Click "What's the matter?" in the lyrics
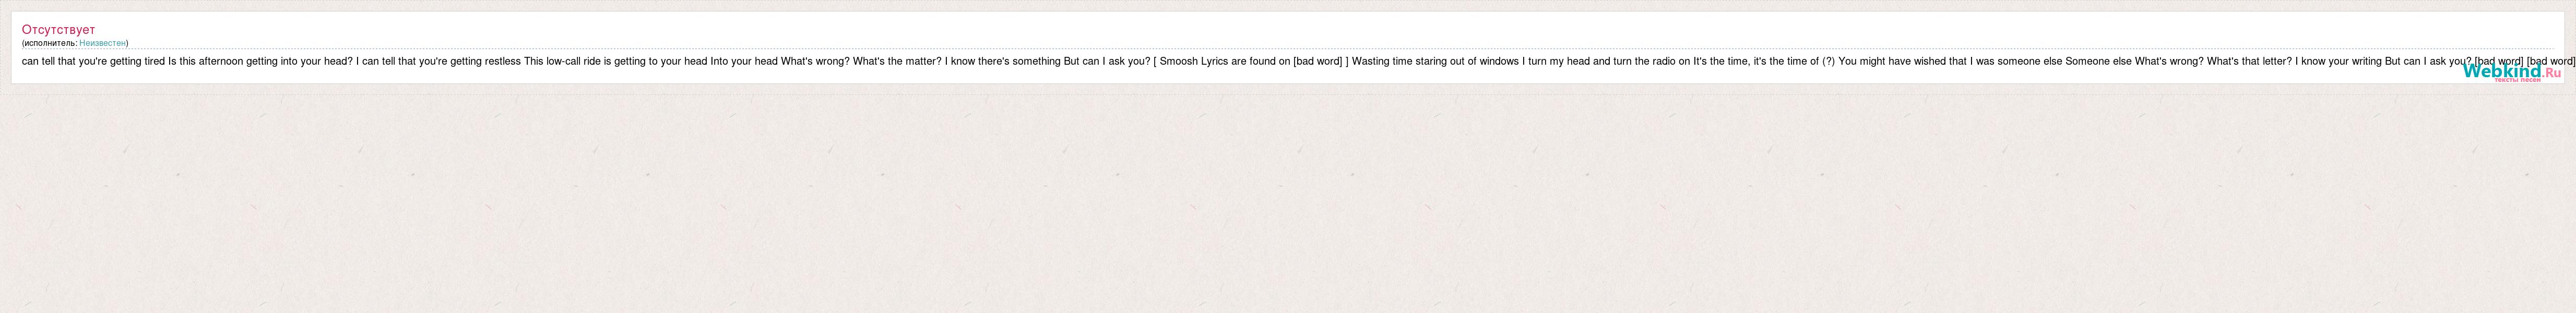 pyautogui.click(x=897, y=61)
